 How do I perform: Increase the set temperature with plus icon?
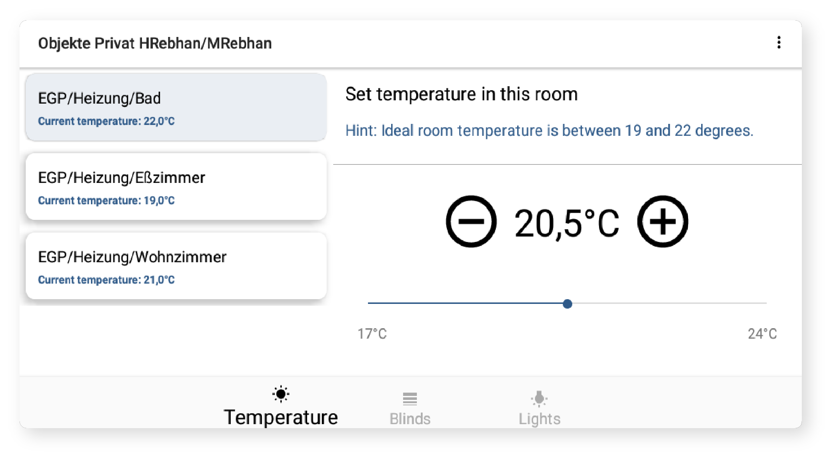(662, 222)
